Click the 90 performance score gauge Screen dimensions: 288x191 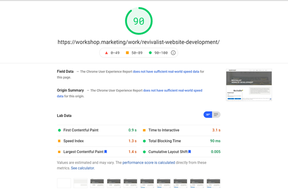pos(139,21)
